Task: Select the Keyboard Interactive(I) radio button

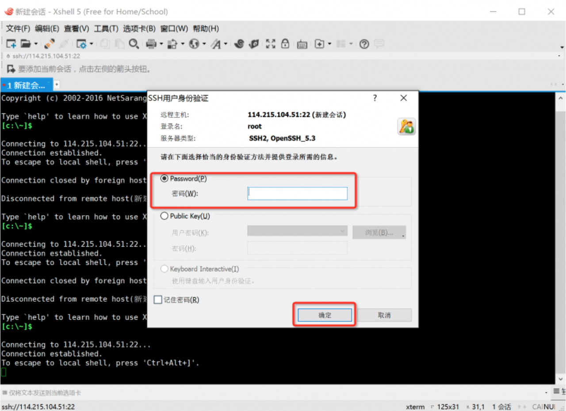Action: (164, 269)
